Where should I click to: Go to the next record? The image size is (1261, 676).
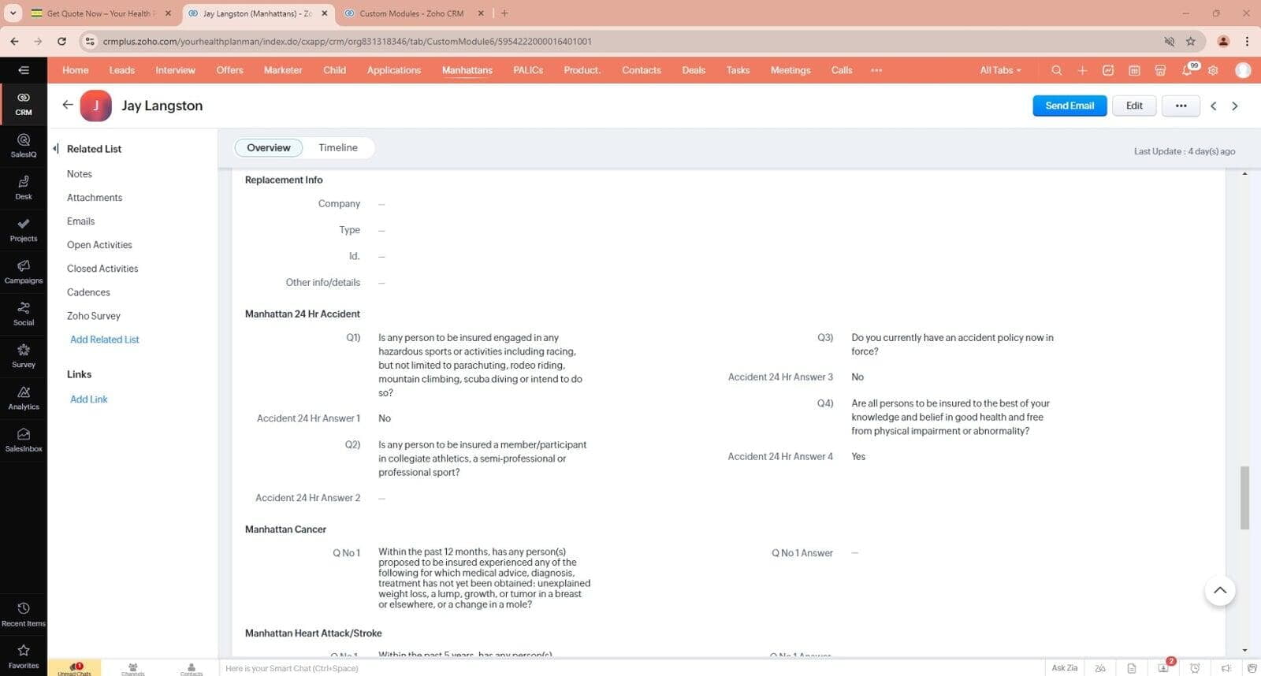(1235, 106)
